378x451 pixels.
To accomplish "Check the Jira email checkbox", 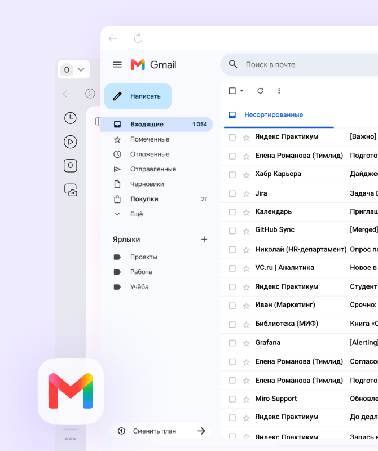I will pos(232,193).
